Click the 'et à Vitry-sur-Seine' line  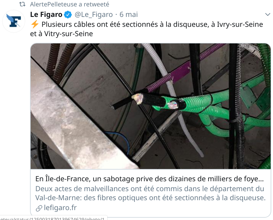pos(62,34)
